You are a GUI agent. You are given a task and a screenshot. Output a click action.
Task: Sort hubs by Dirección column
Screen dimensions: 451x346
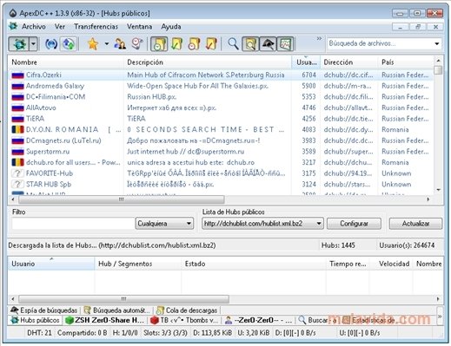(x=349, y=62)
